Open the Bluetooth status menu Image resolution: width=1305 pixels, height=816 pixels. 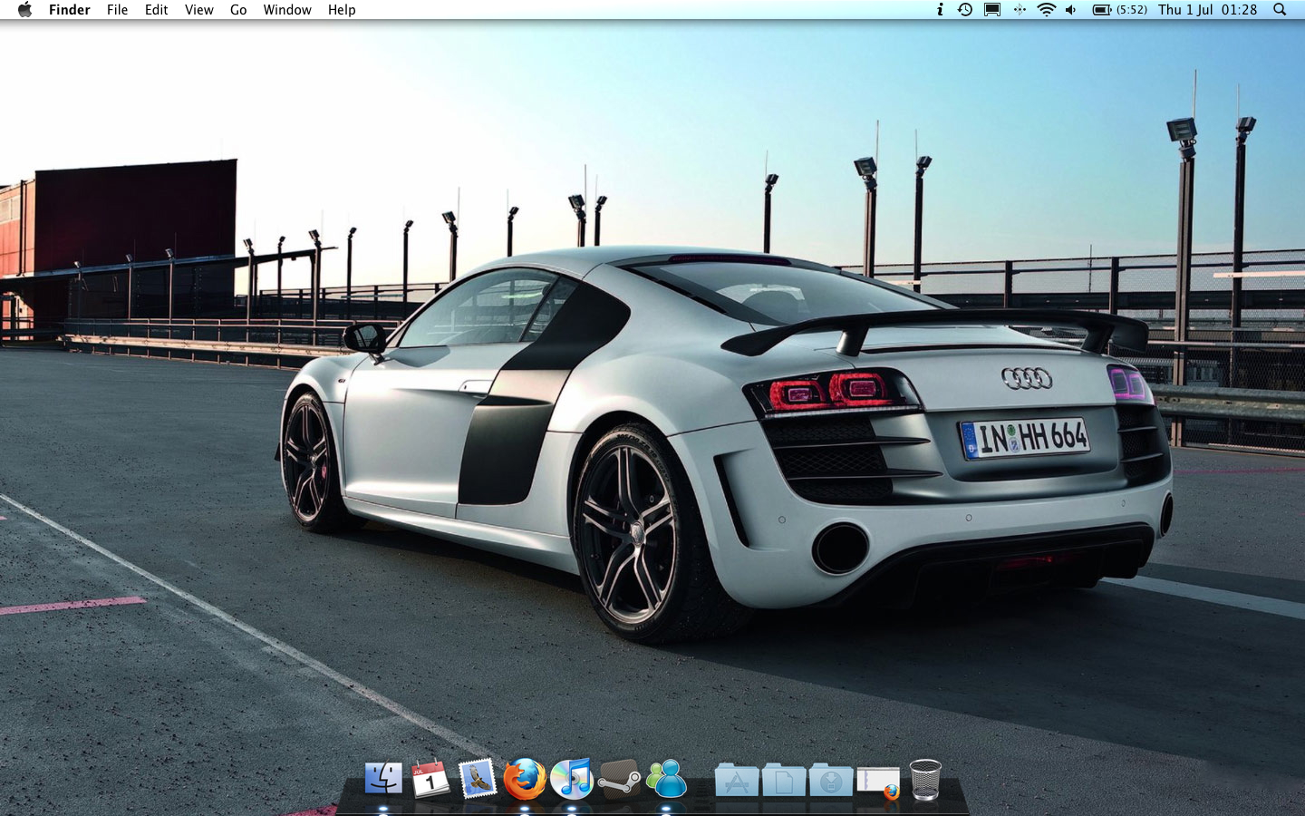point(1020,10)
